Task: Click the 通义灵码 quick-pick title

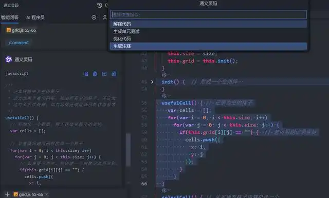Action: [208, 3]
